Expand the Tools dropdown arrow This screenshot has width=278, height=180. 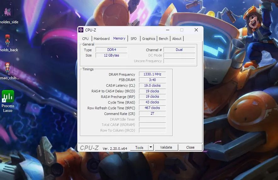[x=151, y=147]
